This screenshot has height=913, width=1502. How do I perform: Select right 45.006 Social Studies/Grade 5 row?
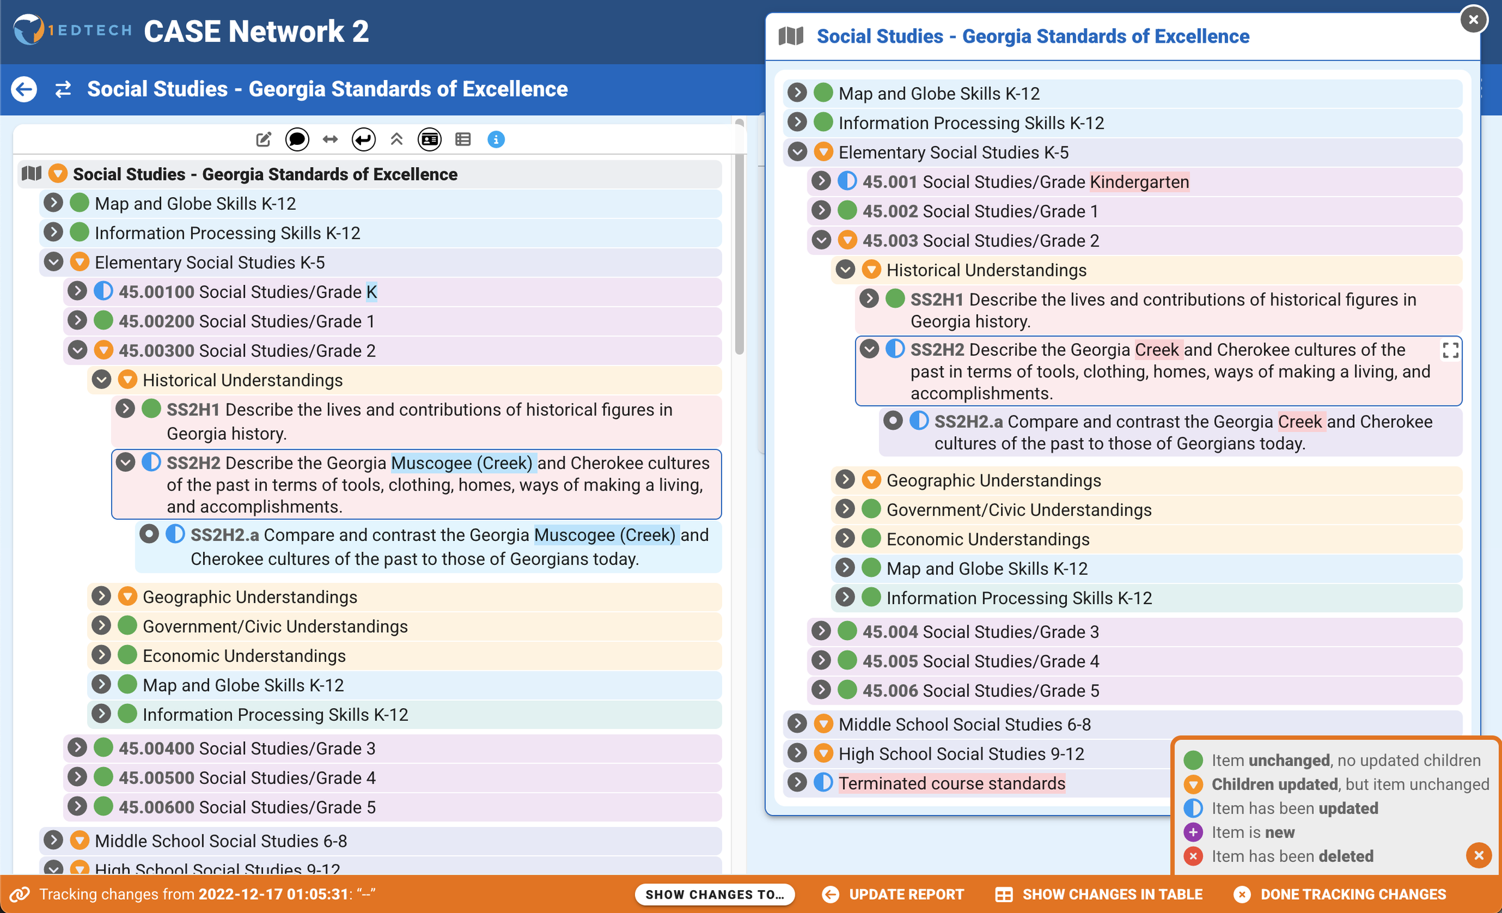(x=1134, y=691)
